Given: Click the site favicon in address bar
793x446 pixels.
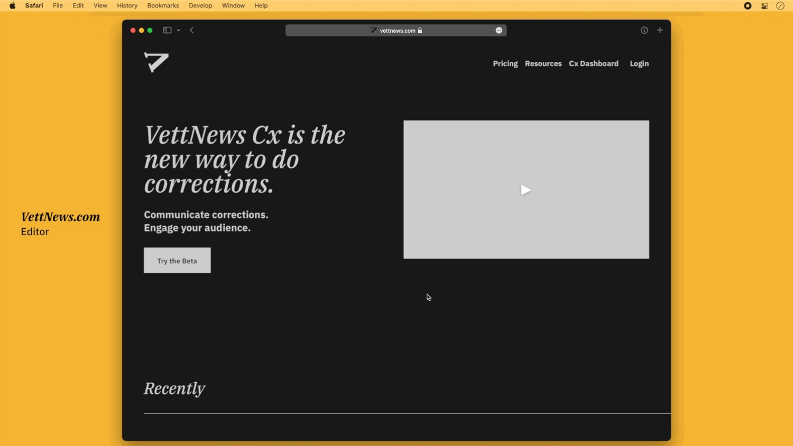Looking at the screenshot, I should [373, 31].
